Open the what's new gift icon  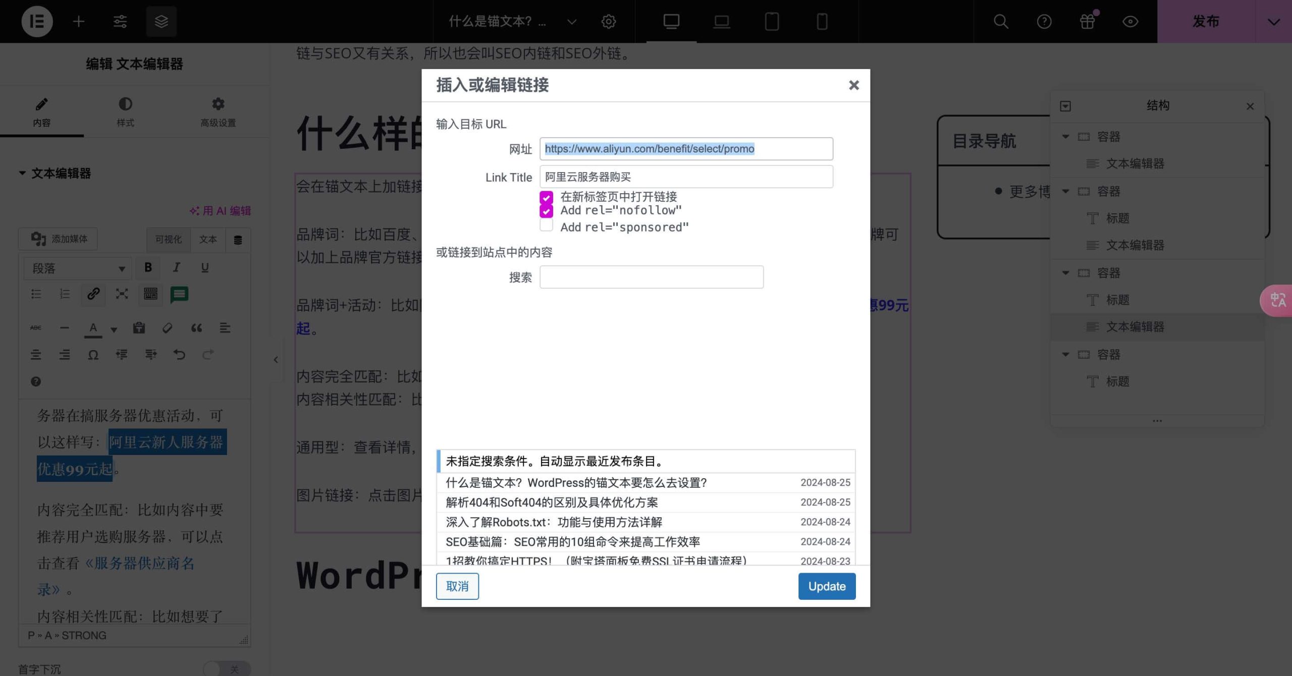(x=1087, y=21)
